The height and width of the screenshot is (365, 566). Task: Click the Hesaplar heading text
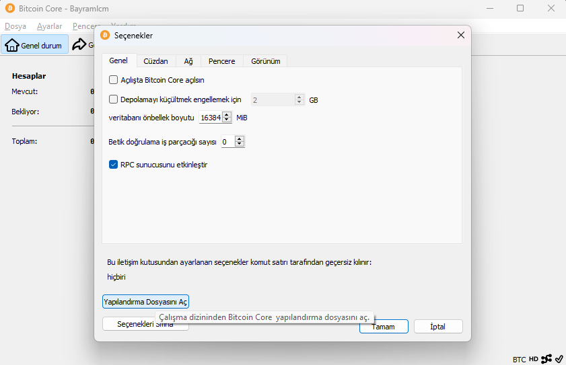[29, 76]
